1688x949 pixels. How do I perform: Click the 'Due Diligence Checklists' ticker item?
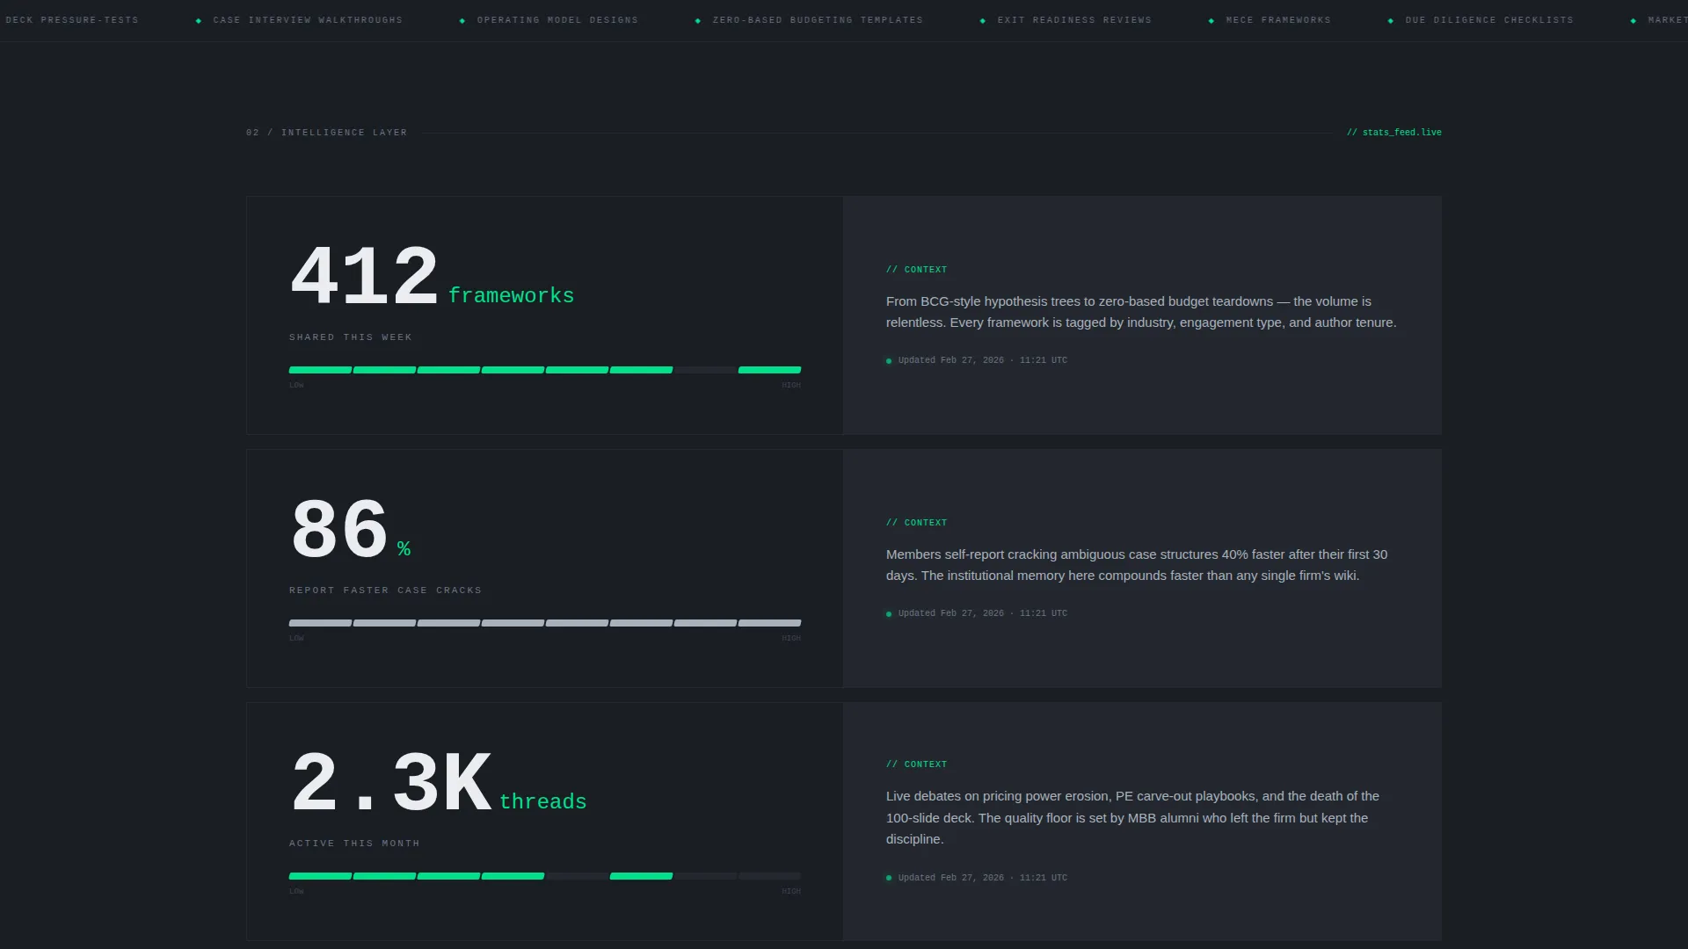click(x=1489, y=20)
